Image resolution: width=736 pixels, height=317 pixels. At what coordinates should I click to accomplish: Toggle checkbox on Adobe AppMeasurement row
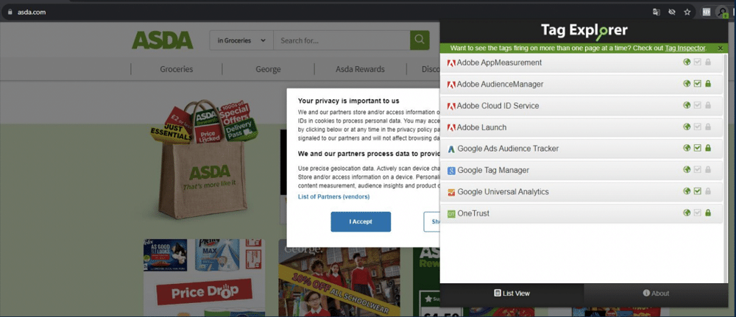698,63
